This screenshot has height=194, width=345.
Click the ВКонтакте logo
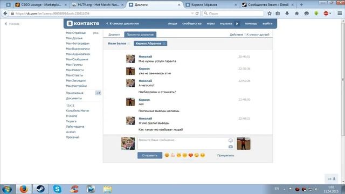click(x=83, y=23)
